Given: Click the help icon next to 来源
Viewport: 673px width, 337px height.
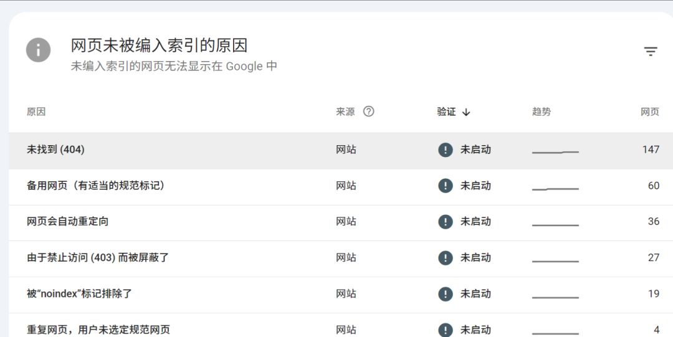Looking at the screenshot, I should (x=369, y=112).
